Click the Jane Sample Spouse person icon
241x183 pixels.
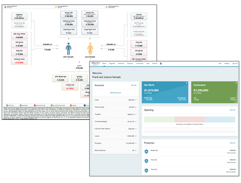[x=56, y=7]
